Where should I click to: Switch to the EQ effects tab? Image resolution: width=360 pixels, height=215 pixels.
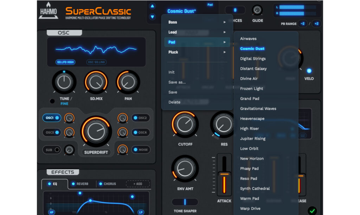(x=54, y=184)
